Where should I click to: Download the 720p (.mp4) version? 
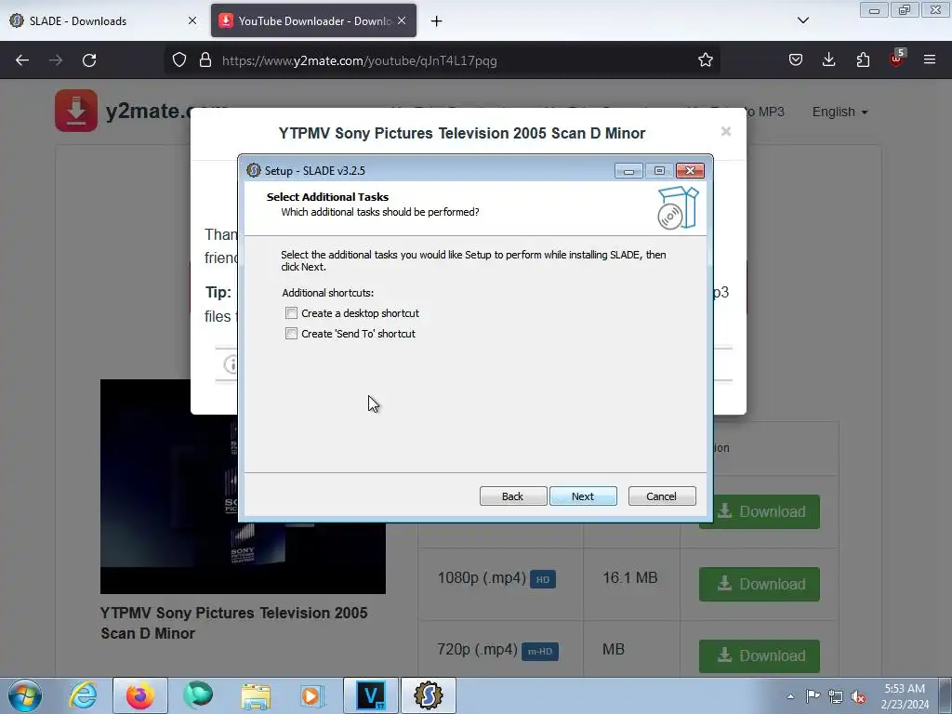point(759,655)
